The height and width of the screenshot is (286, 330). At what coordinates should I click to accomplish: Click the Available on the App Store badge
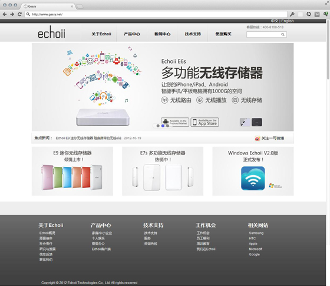tap(205, 122)
